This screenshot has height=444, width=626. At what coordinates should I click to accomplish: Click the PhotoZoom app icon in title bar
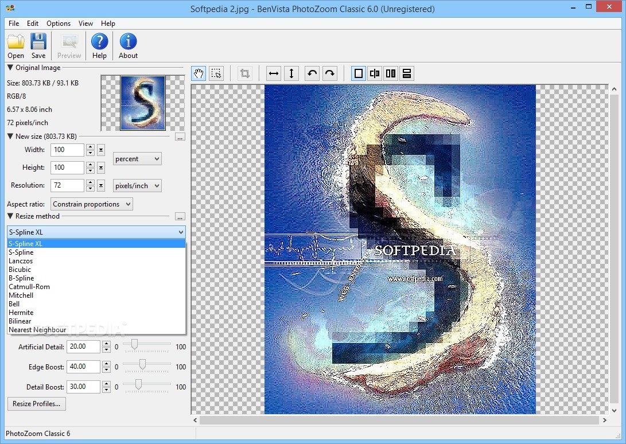(x=10, y=7)
